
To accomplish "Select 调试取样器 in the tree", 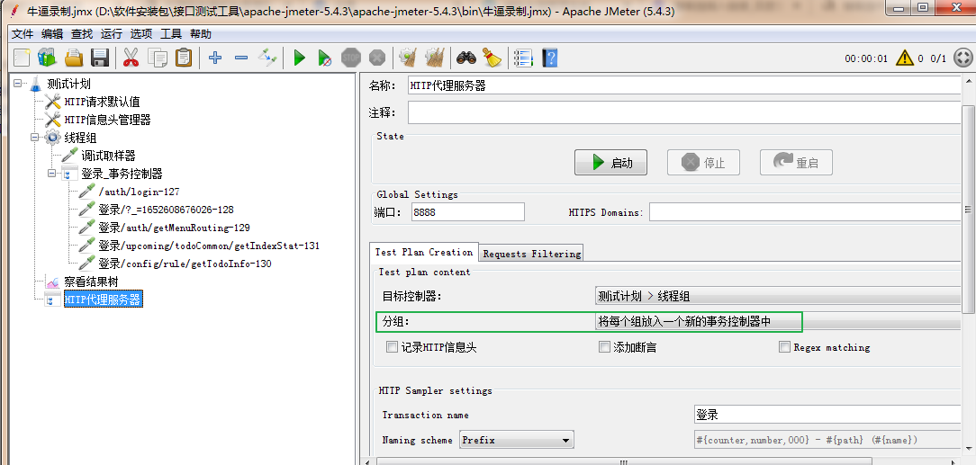I will (x=108, y=156).
